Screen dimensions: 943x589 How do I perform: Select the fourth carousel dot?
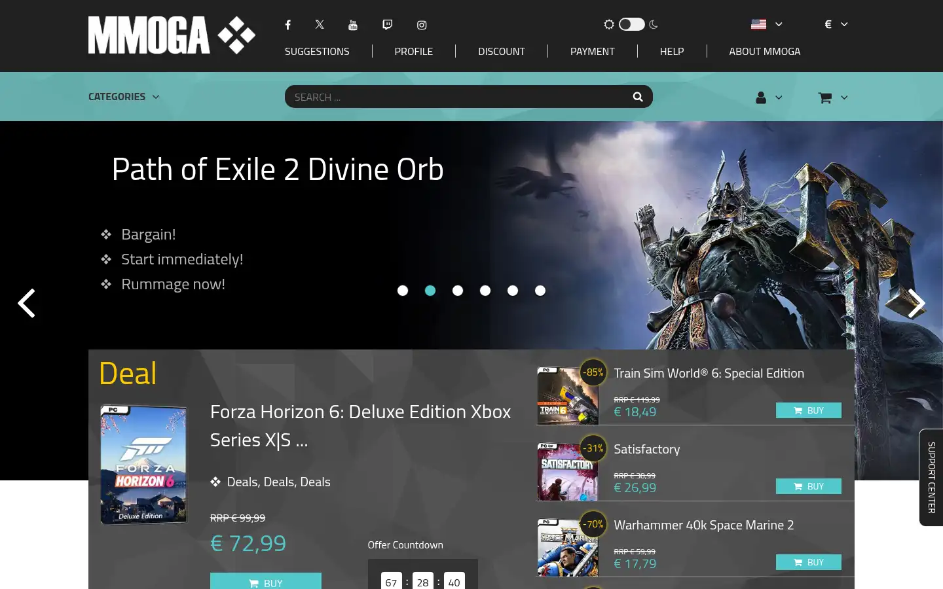point(485,291)
